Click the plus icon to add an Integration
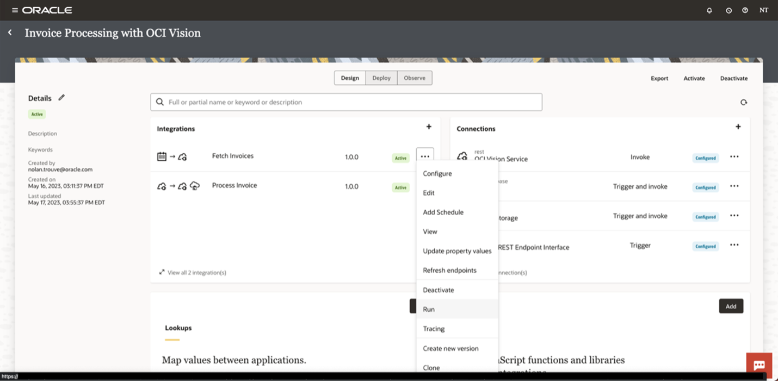The height and width of the screenshot is (383, 778). [x=429, y=127]
